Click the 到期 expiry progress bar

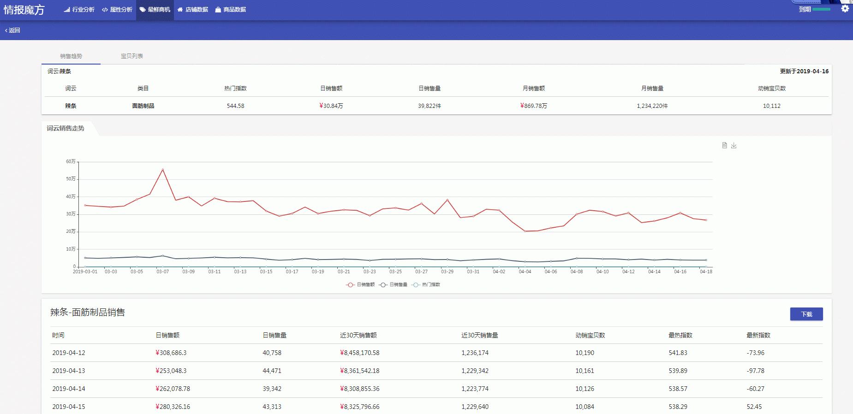pos(821,9)
